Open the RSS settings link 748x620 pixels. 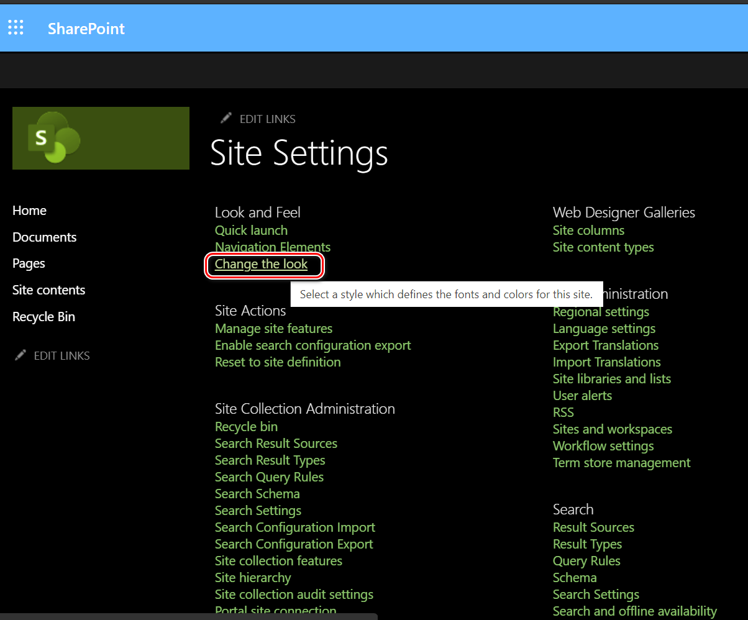[x=563, y=413]
